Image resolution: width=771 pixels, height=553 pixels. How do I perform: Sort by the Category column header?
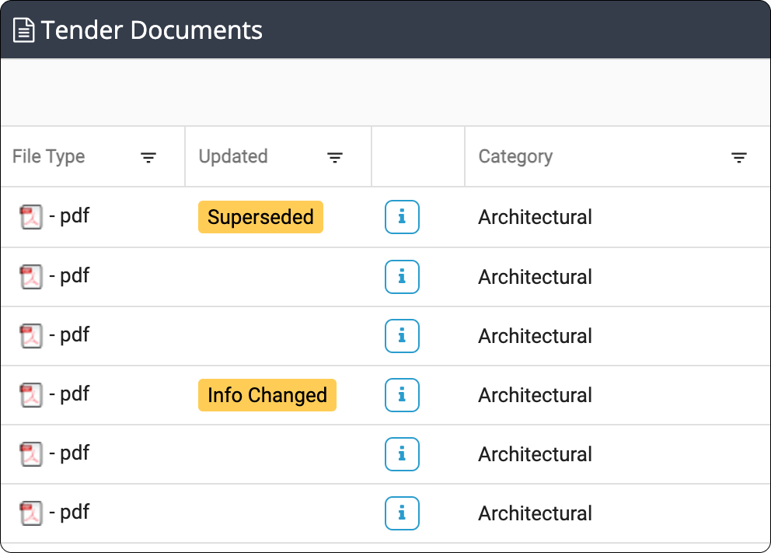pyautogui.click(x=515, y=156)
